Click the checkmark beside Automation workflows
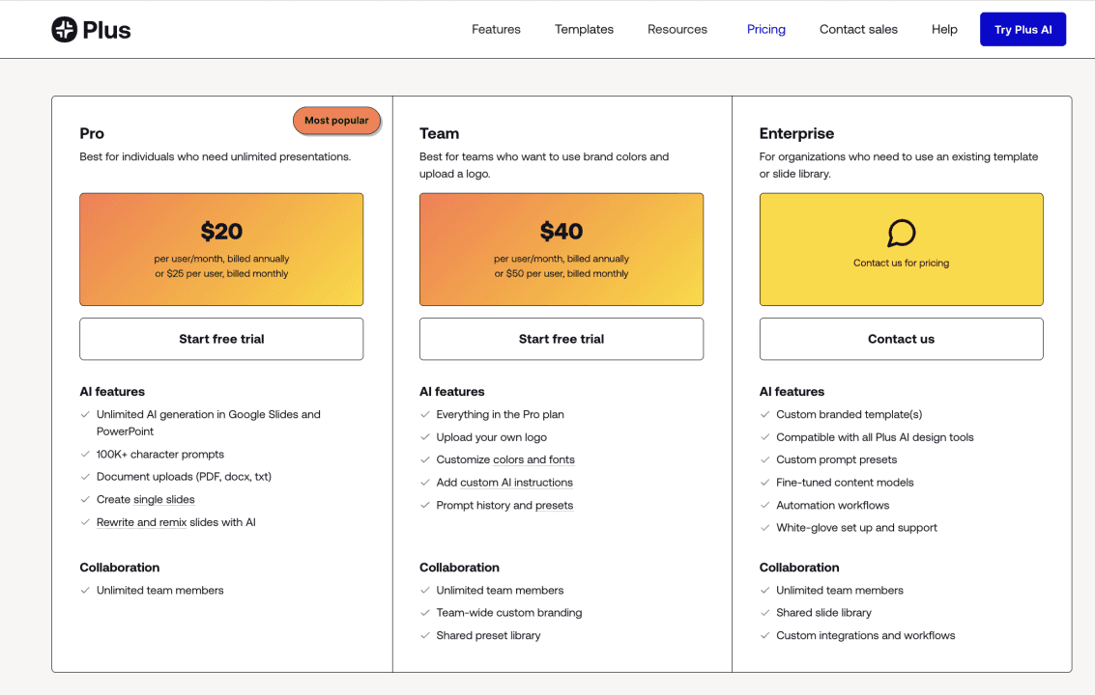The height and width of the screenshot is (695, 1095). [x=764, y=505]
